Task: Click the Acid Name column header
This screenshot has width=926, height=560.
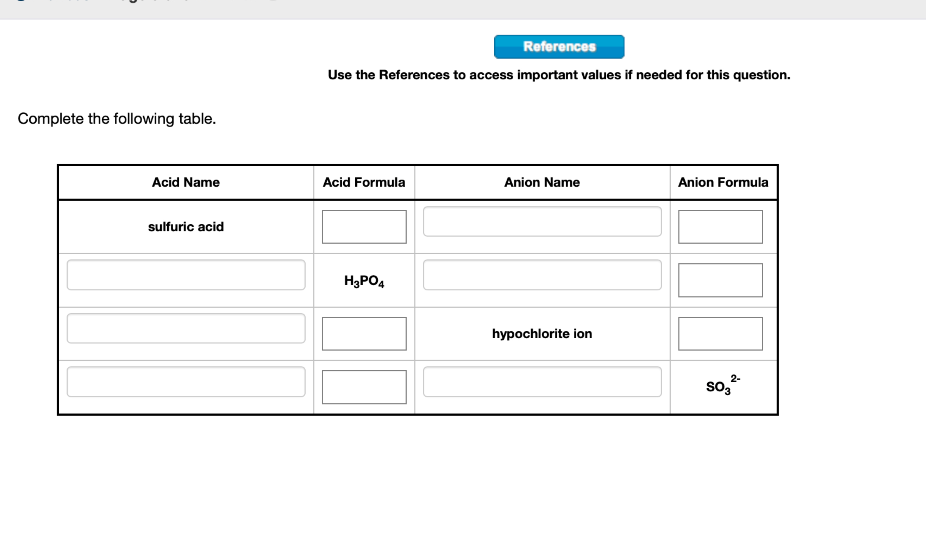Action: 186,182
